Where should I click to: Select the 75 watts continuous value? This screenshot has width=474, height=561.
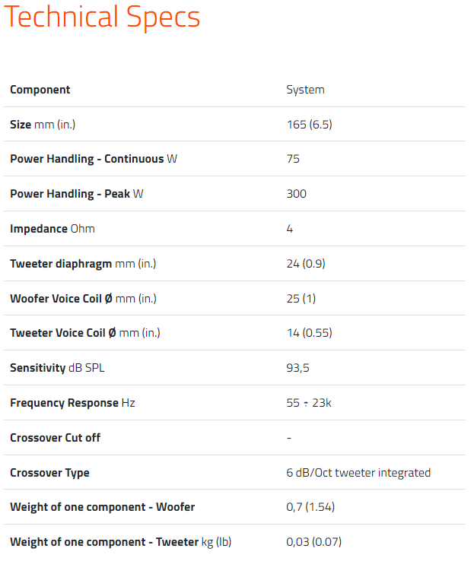293,159
